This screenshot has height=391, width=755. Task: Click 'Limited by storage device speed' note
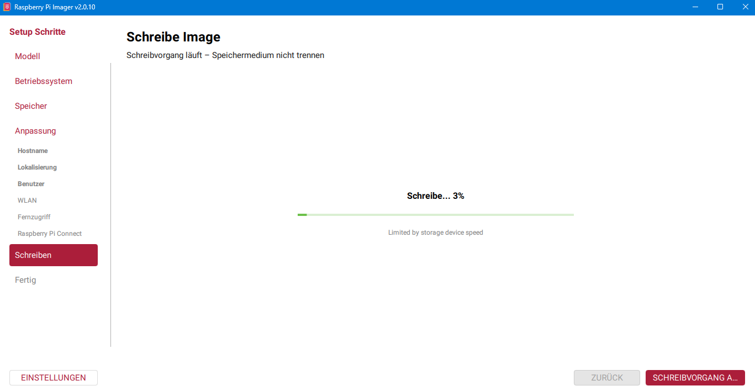(x=436, y=233)
